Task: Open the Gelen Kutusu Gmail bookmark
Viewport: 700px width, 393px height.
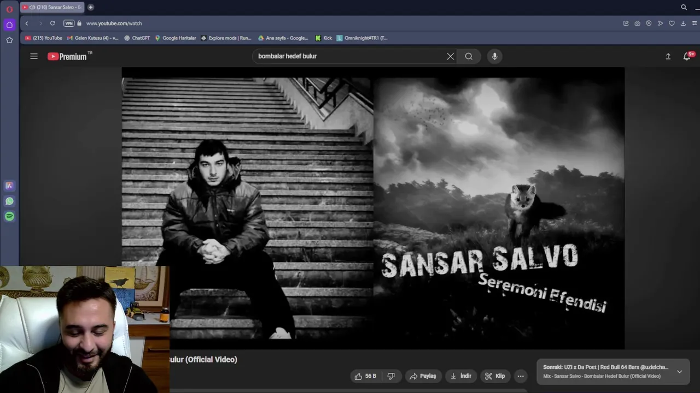Action: coord(92,38)
